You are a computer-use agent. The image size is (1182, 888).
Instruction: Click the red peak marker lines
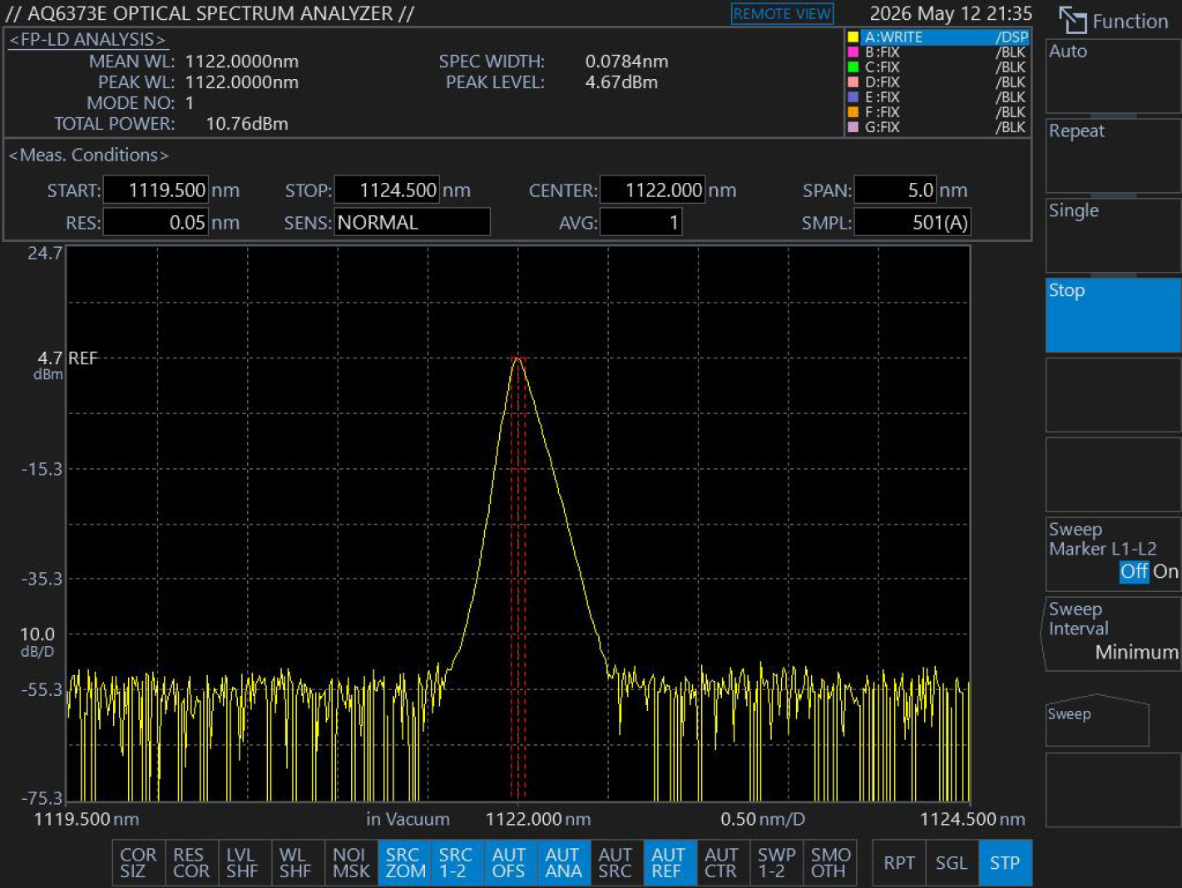pyautogui.click(x=518, y=578)
